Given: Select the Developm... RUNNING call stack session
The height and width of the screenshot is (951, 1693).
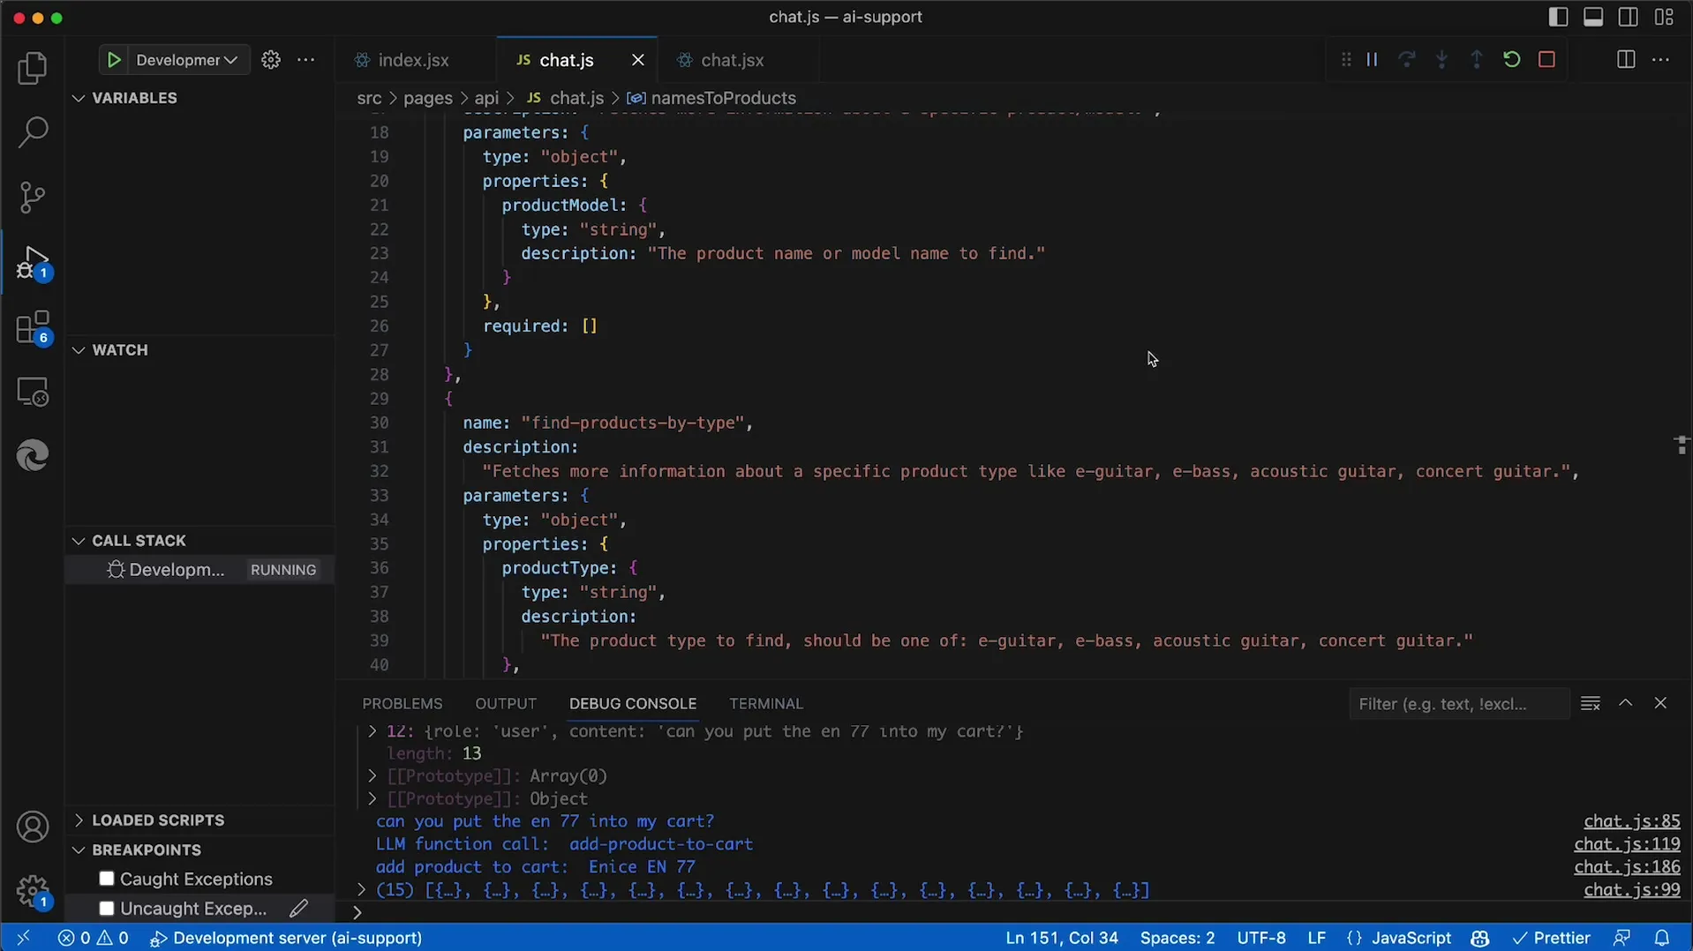Looking at the screenshot, I should 199,570.
